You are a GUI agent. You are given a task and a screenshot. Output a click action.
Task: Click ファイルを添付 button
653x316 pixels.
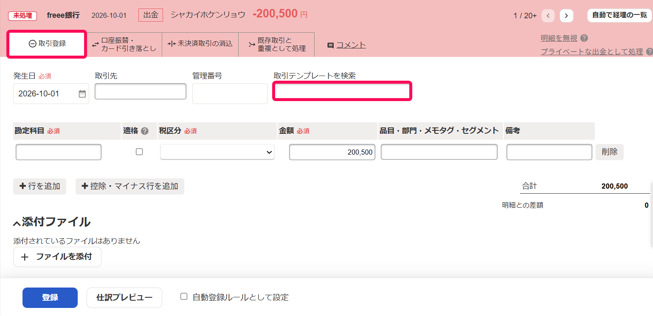click(x=57, y=257)
